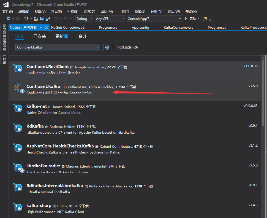
Task: Click inside the NuGet search input field
Action: (x=55, y=47)
